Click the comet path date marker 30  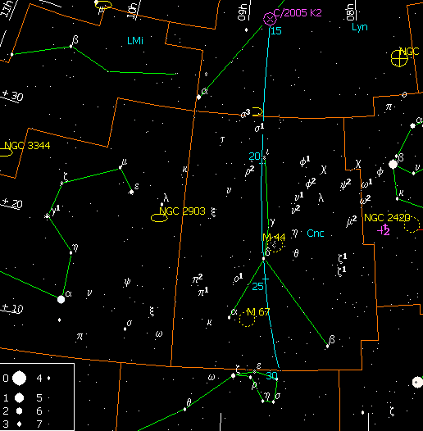pyautogui.click(x=272, y=376)
